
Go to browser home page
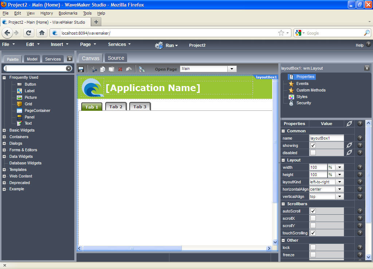pos(42,33)
